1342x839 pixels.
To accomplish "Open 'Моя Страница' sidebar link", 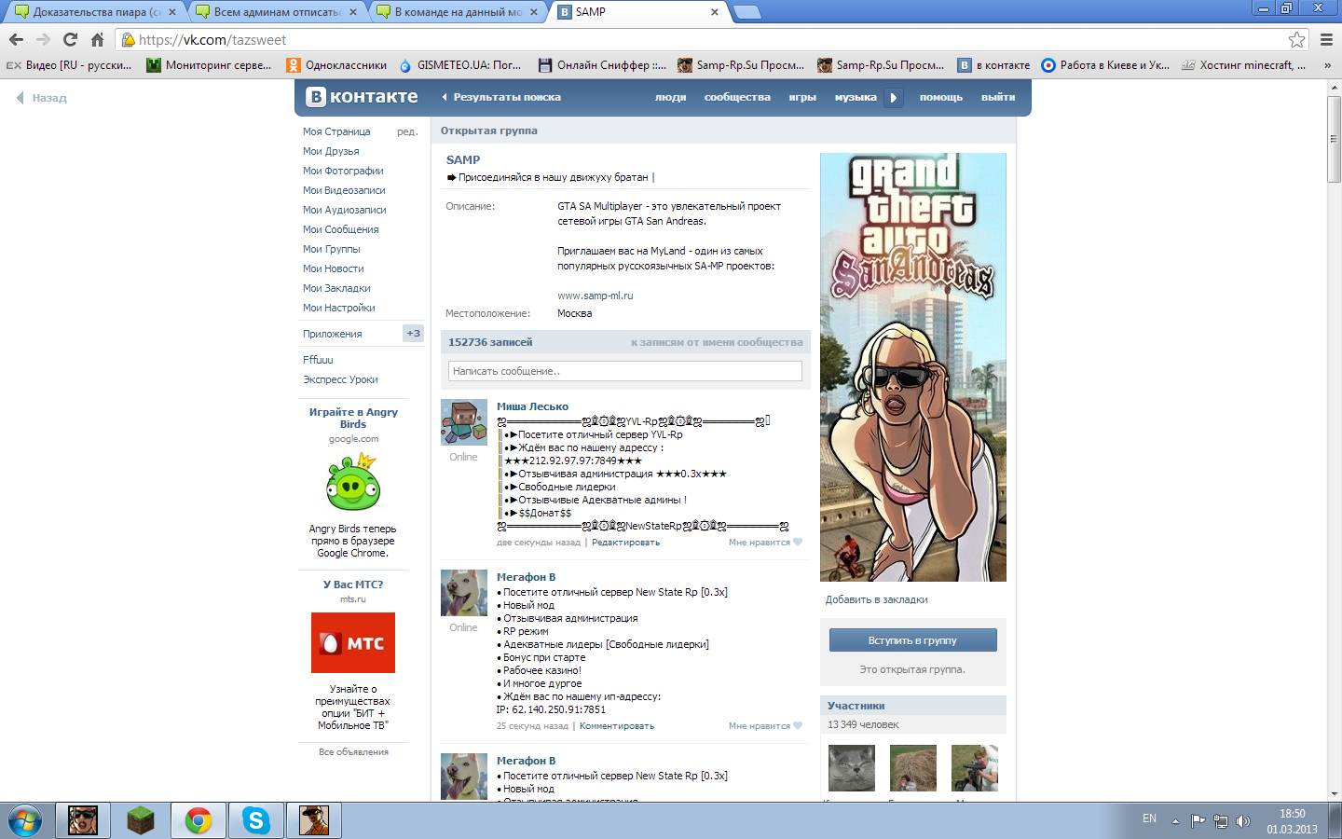I will point(336,131).
